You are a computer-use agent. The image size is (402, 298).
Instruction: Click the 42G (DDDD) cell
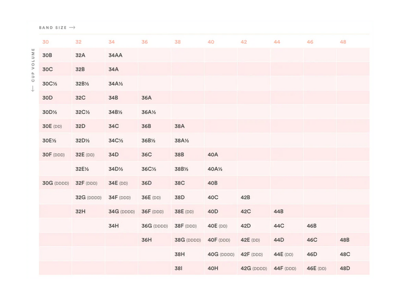pyautogui.click(x=254, y=269)
